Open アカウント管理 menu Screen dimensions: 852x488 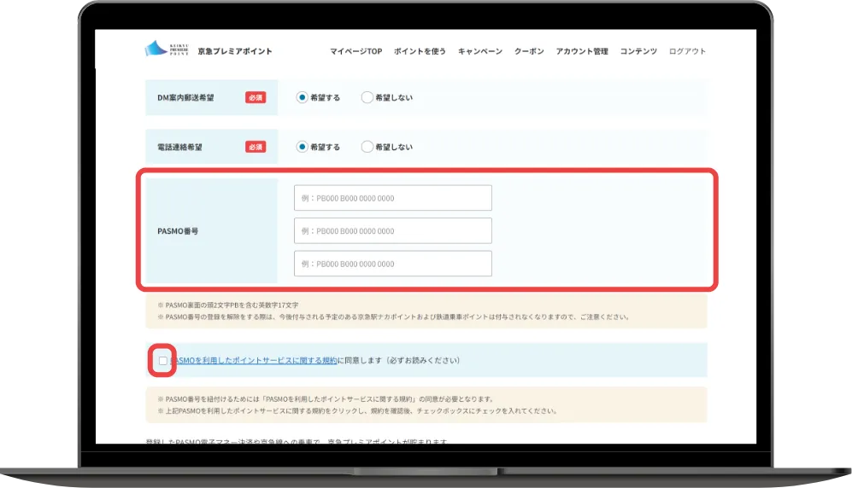pyautogui.click(x=582, y=51)
